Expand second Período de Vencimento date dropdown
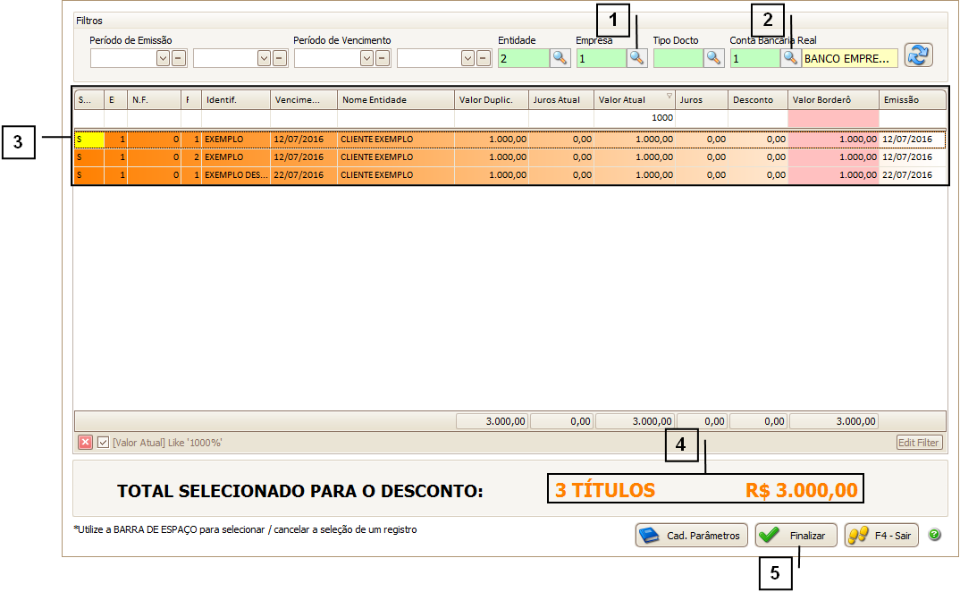The height and width of the screenshot is (592, 960). tap(467, 58)
